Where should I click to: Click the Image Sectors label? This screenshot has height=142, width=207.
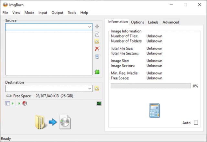123,66
